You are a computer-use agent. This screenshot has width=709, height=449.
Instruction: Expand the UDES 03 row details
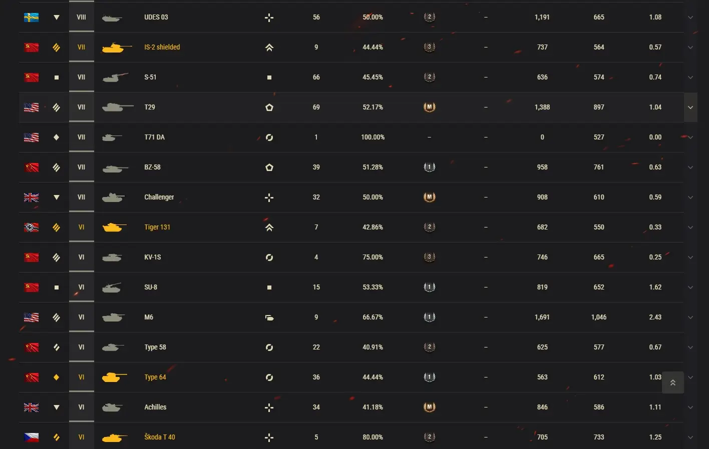pyautogui.click(x=690, y=17)
